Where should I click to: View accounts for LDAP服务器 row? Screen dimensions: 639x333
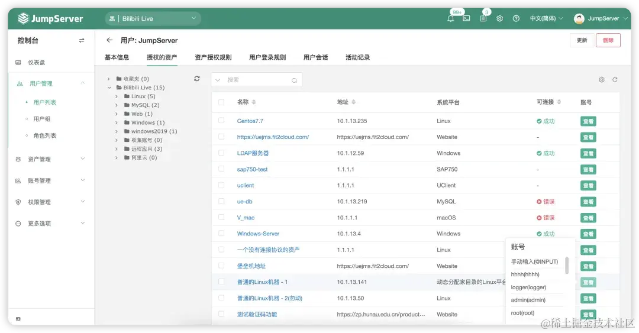tap(588, 153)
